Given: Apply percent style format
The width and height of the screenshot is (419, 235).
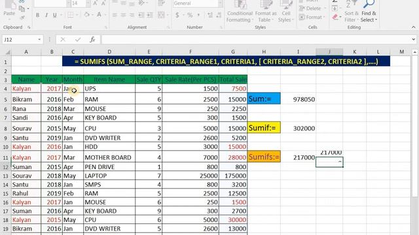Looking at the screenshot, I should [x=190, y=15].
